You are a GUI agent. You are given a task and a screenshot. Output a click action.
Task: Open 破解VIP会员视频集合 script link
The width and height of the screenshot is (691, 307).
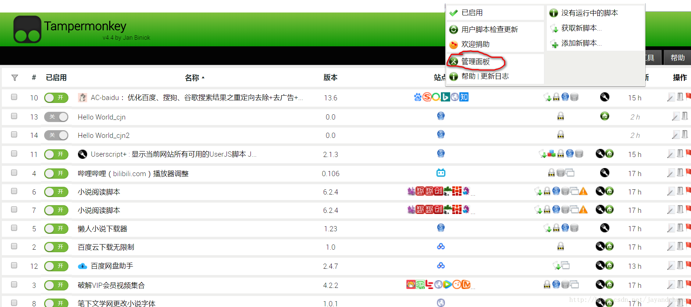pos(111,285)
